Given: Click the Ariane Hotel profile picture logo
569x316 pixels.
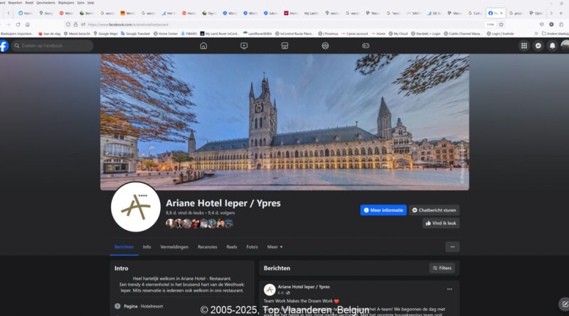Looking at the screenshot, I should click(136, 207).
